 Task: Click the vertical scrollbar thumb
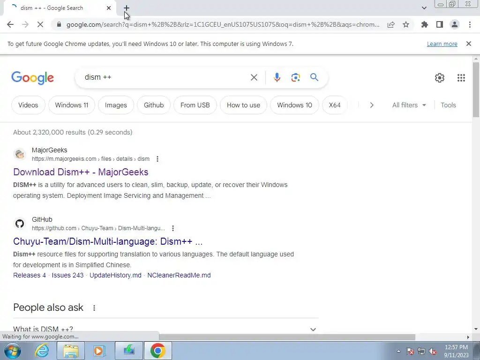(476, 90)
